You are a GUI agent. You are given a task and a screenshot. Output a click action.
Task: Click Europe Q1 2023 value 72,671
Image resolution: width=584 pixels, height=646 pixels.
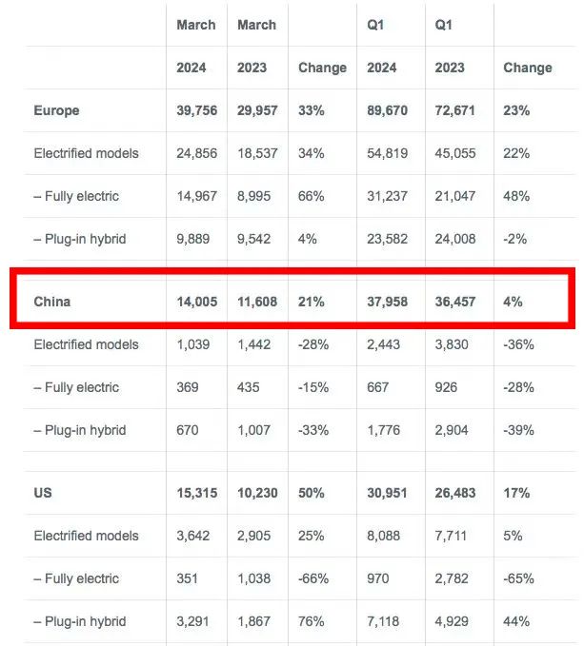coord(454,110)
